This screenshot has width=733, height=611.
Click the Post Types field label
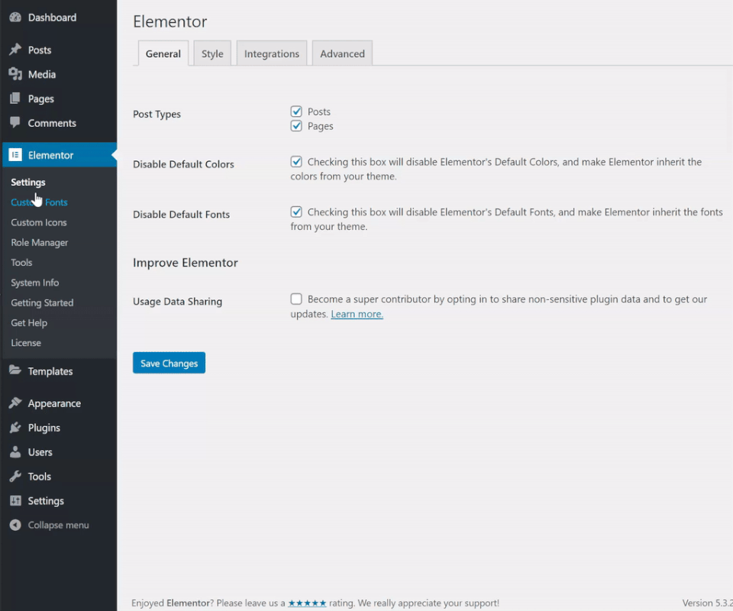[157, 114]
